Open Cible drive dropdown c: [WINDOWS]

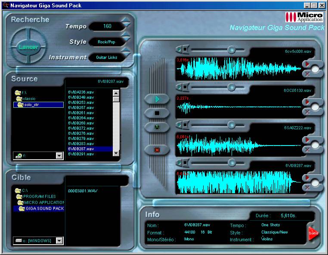point(59,240)
